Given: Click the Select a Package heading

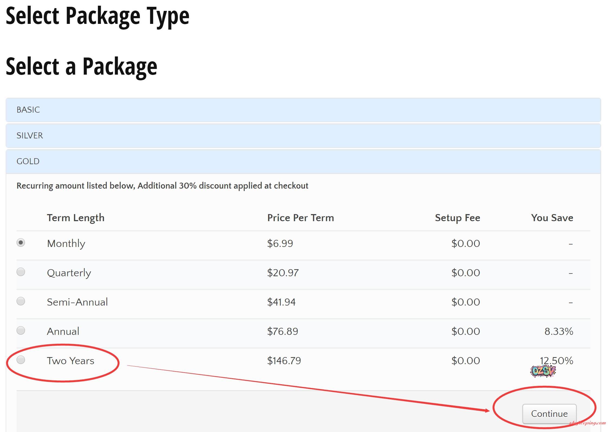Looking at the screenshot, I should point(81,66).
